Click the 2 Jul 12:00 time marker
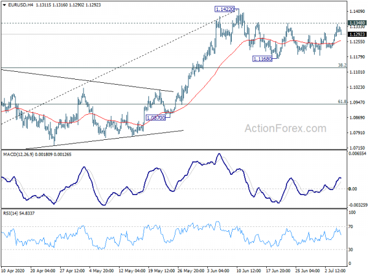Viewport: 368px width, 276px height. (x=335, y=270)
